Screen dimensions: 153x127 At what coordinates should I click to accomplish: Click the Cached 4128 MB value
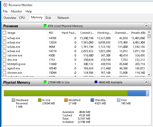coord(85,115)
